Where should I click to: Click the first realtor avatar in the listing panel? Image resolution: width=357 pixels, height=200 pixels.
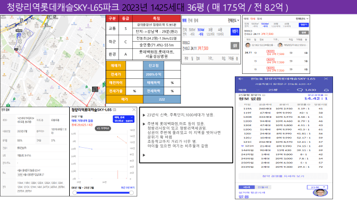[248, 45]
